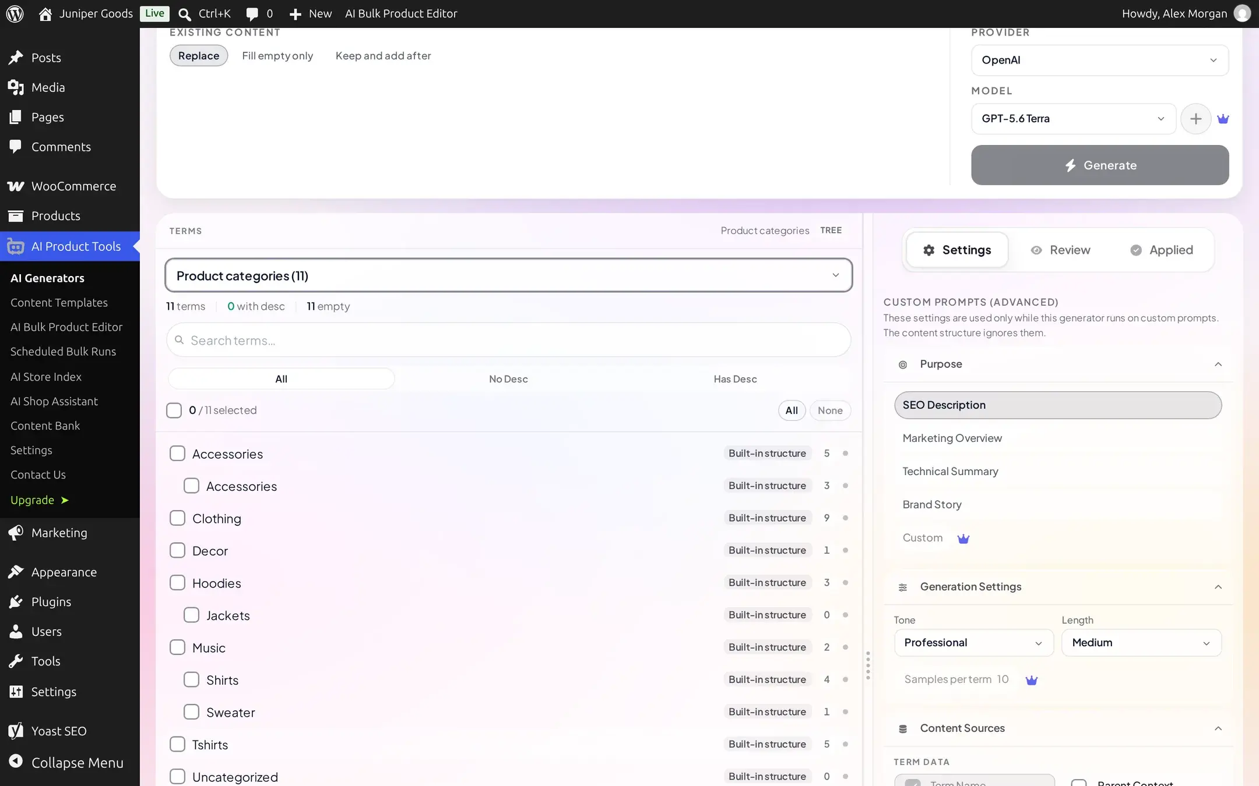1259x786 pixels.
Task: Tick the Clothing category checkbox
Action: [x=177, y=518]
